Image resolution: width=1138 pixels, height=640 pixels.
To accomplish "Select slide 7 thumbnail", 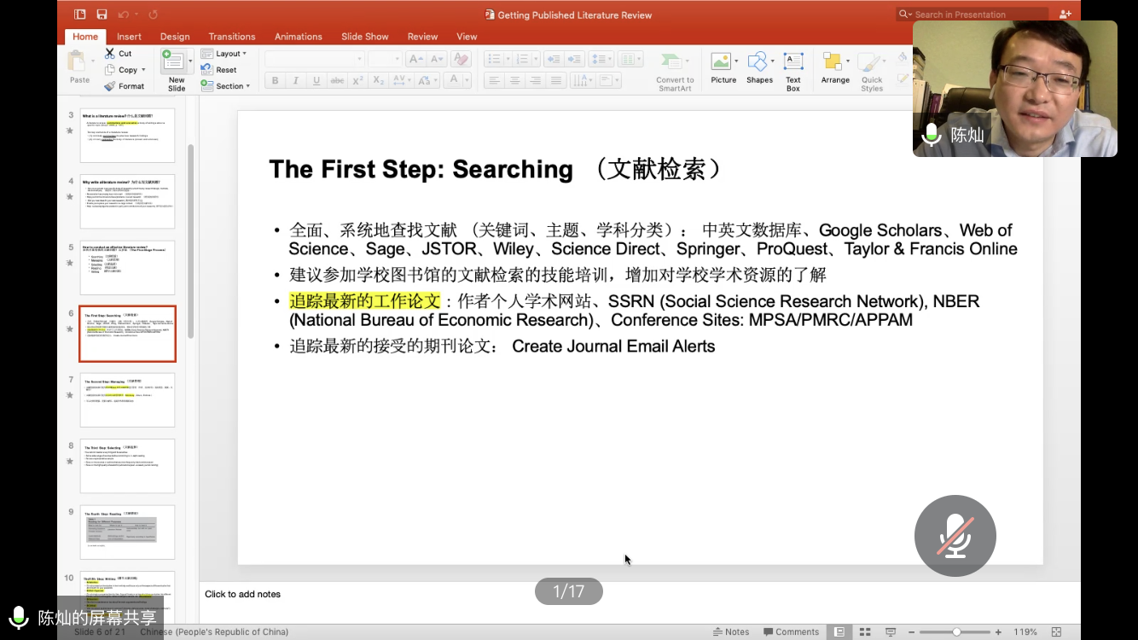I will 127,399.
